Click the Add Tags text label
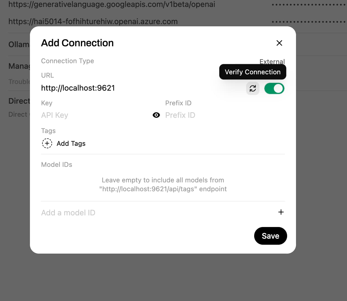The image size is (347, 301). click(71, 144)
